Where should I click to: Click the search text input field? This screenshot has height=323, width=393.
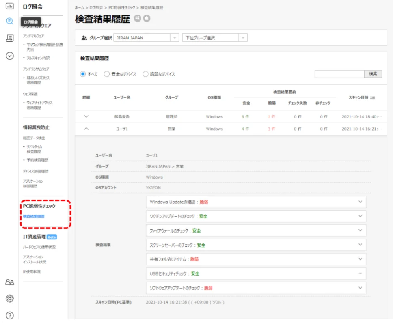(x=339, y=74)
